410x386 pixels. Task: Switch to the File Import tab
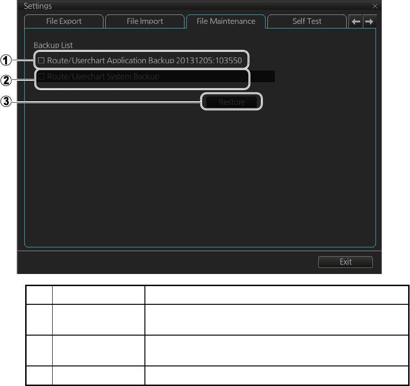pos(145,21)
